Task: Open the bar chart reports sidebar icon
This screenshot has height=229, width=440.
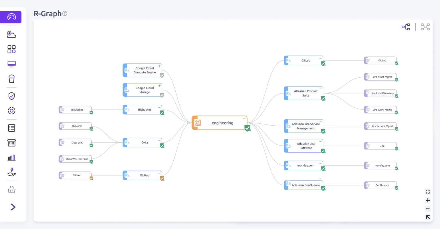Action: [x=11, y=157]
